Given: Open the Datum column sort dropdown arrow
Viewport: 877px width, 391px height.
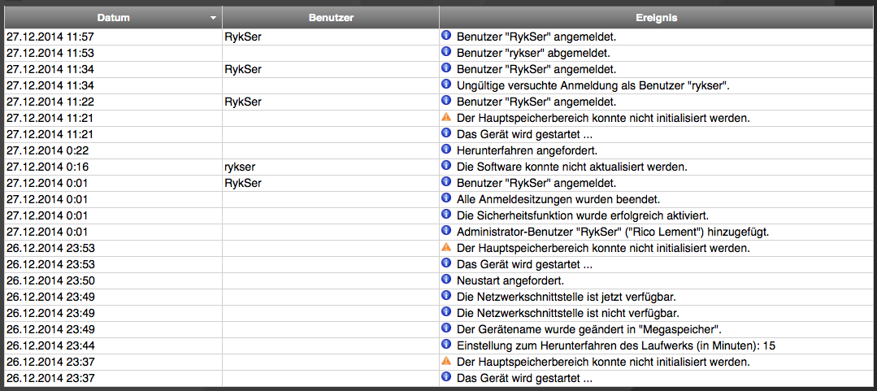Looking at the screenshot, I should coord(213,17).
